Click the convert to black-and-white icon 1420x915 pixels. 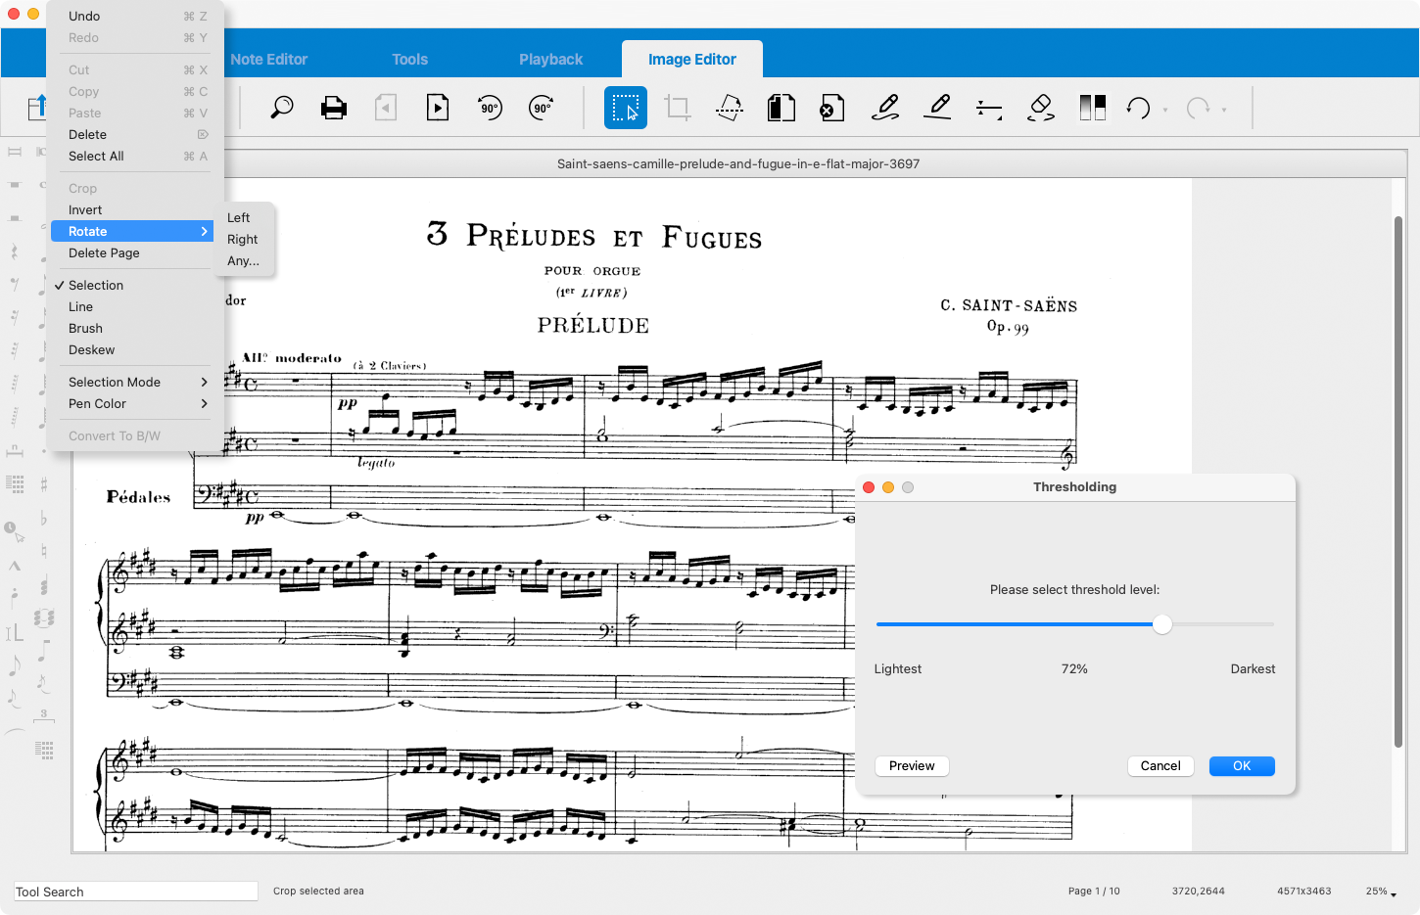tap(1093, 108)
